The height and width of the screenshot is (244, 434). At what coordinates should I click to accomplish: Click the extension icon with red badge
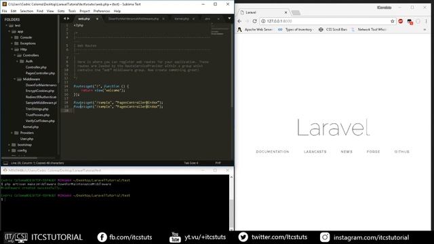pyautogui.click(x=410, y=22)
